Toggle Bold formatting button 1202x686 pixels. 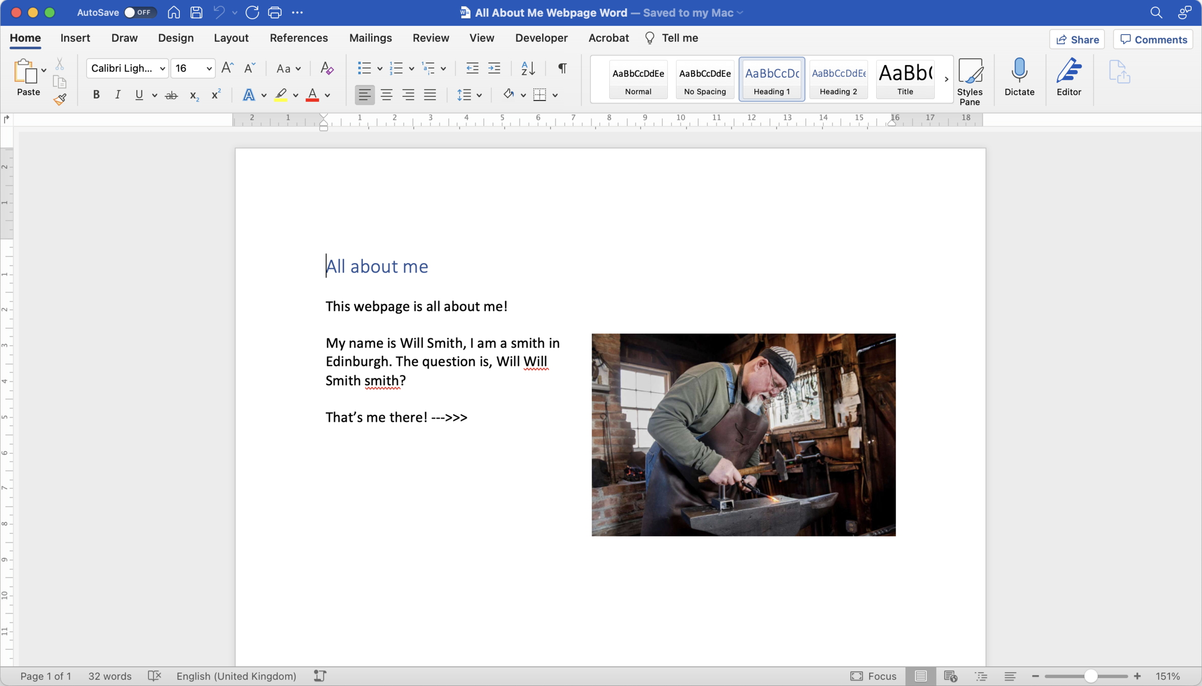pos(96,95)
